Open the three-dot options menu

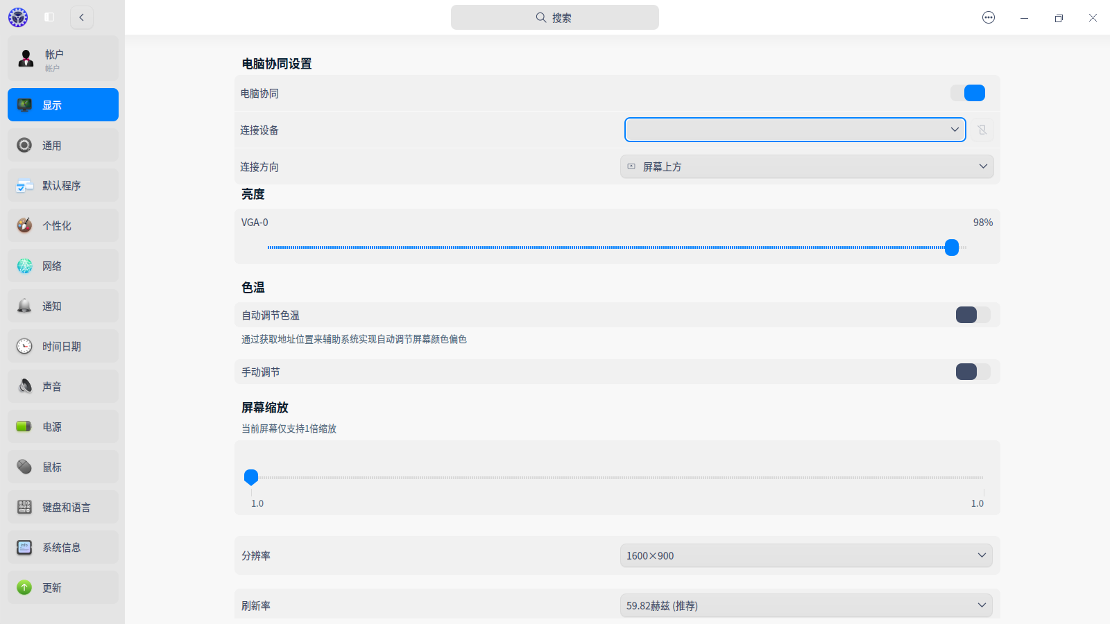pos(989,17)
